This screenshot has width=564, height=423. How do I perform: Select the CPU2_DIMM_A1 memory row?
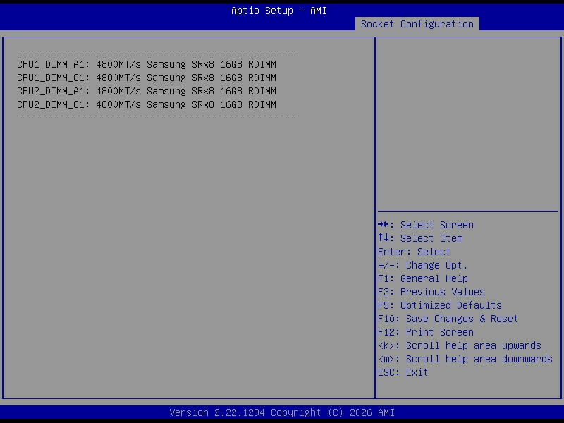(147, 91)
